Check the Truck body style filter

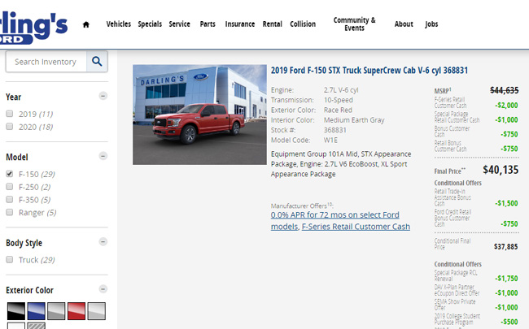pyautogui.click(x=10, y=259)
